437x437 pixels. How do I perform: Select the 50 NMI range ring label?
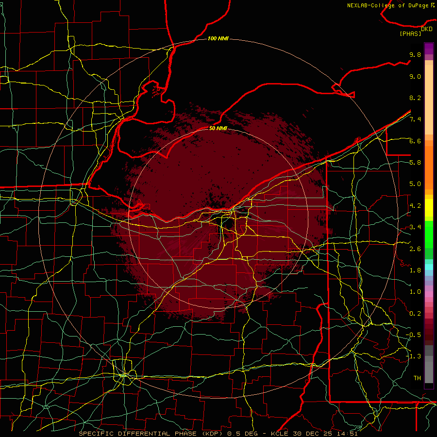pyautogui.click(x=218, y=128)
